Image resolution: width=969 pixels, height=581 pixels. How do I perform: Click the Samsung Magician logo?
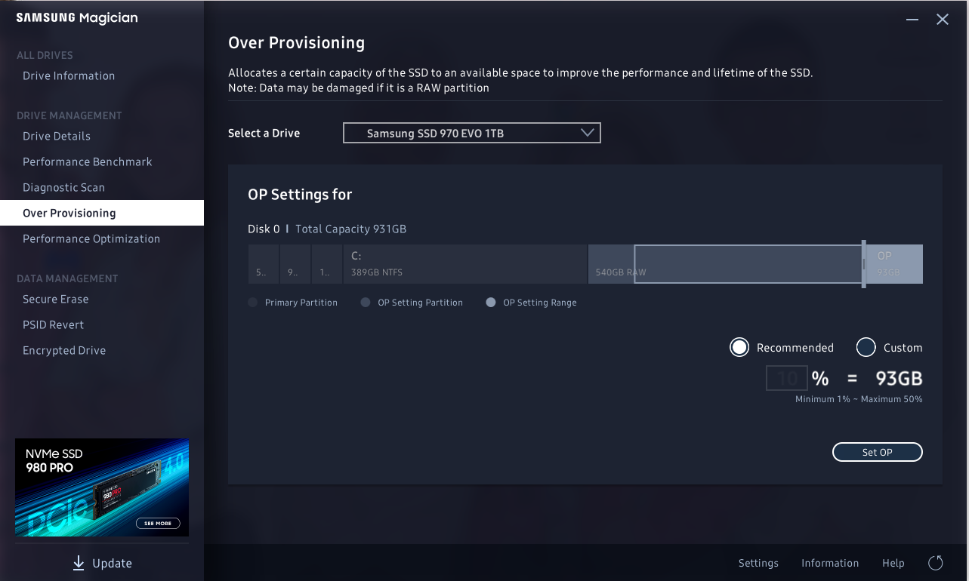click(x=77, y=18)
